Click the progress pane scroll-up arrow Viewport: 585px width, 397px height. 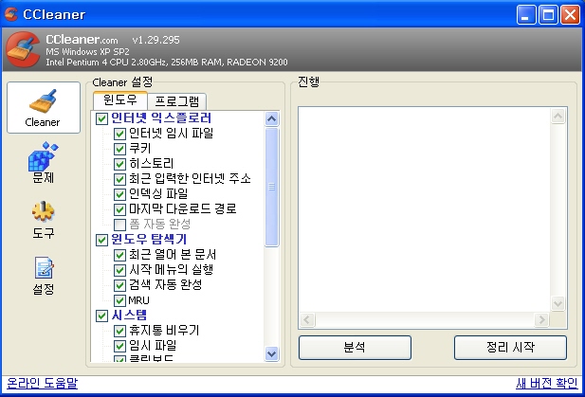click(558, 116)
